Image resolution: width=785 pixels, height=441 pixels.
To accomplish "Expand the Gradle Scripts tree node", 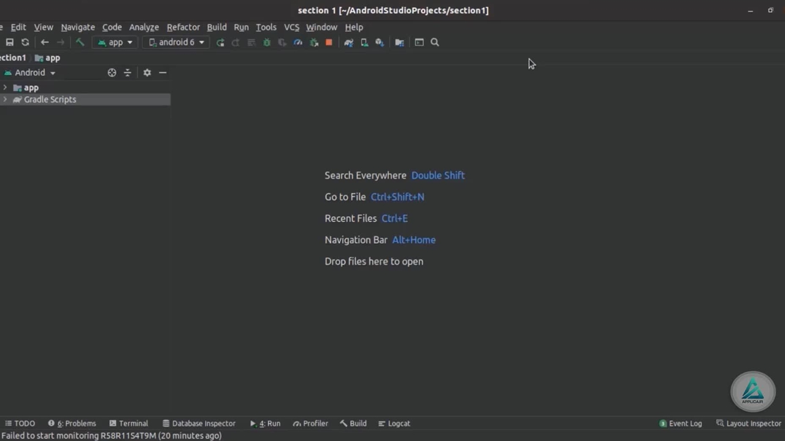I will [6, 99].
